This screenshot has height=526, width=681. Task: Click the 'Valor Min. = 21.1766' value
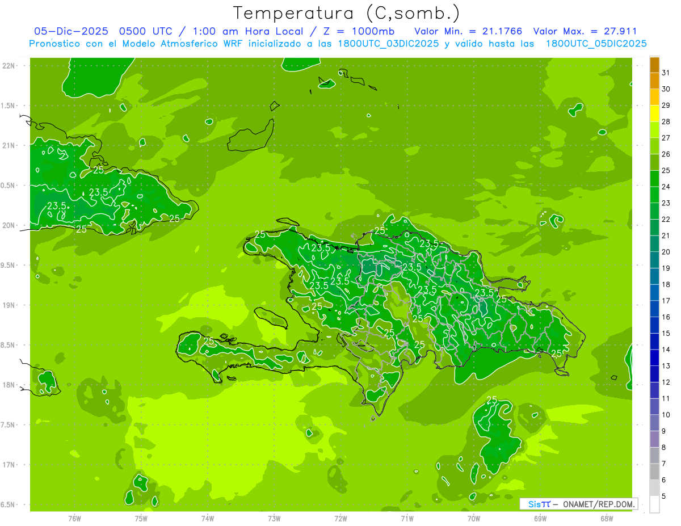point(468,31)
